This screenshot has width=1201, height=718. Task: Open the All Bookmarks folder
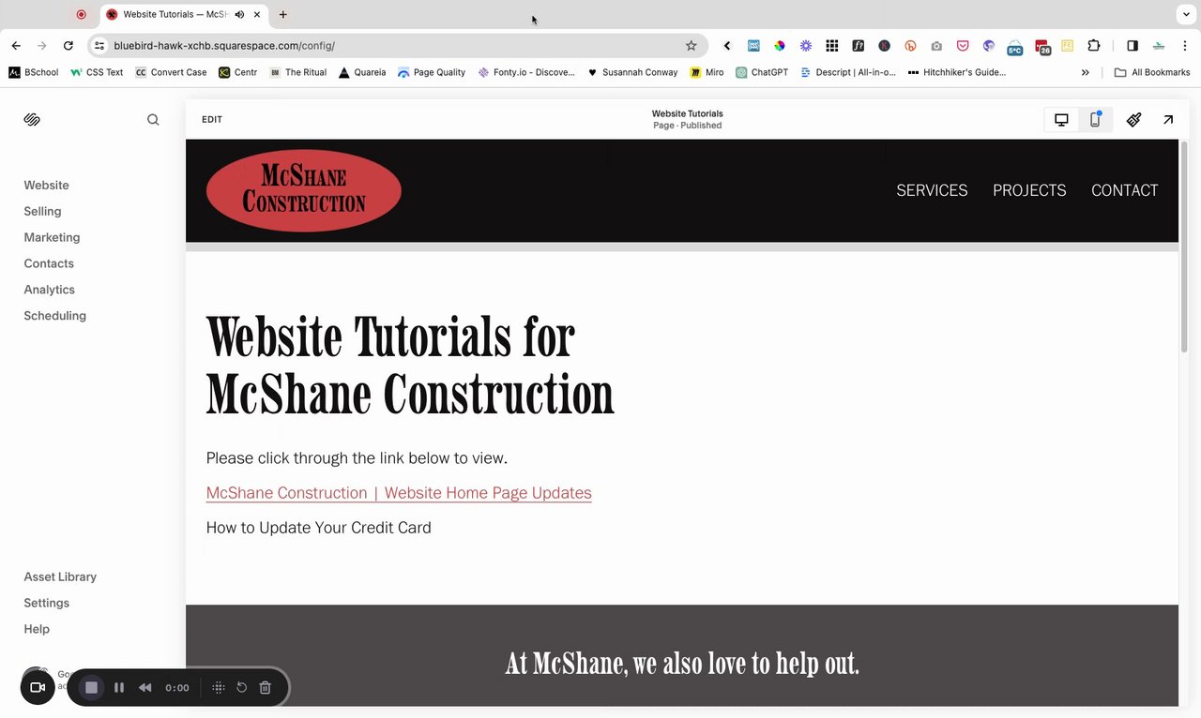point(1152,72)
